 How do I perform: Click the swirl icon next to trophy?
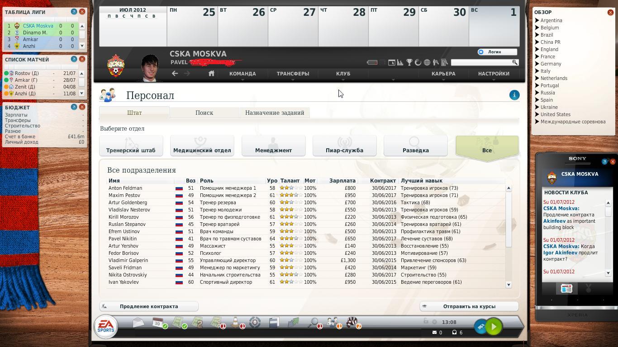418,62
